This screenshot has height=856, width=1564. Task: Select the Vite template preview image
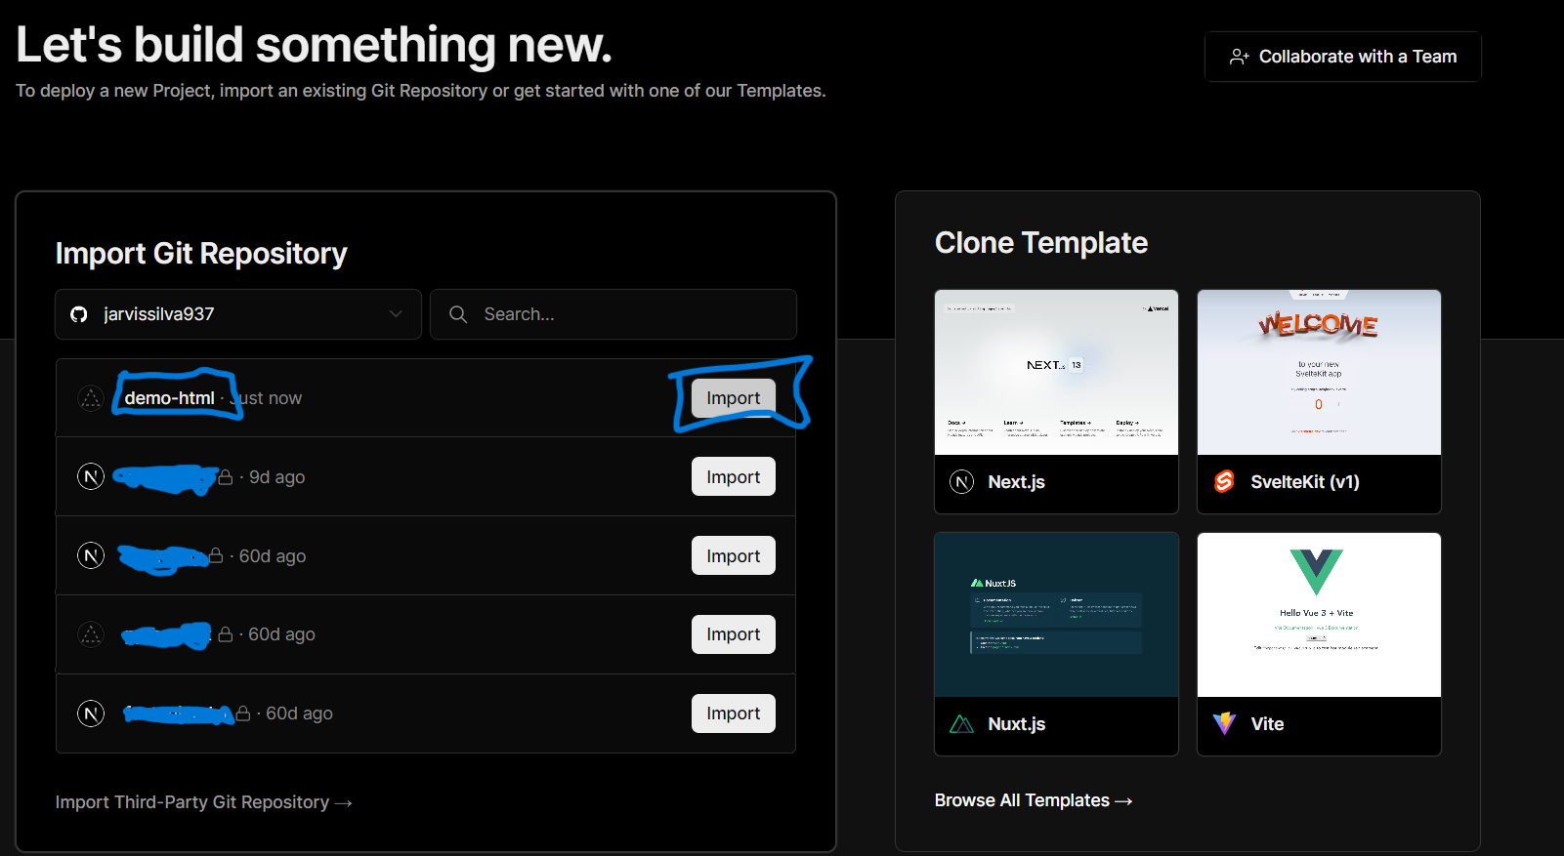coord(1319,615)
